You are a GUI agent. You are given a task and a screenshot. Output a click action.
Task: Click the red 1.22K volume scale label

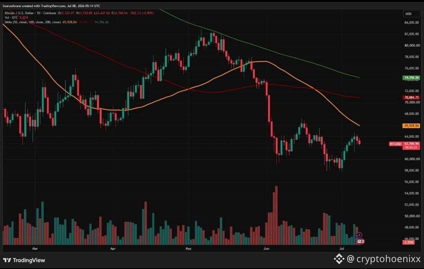pyautogui.click(x=409, y=242)
